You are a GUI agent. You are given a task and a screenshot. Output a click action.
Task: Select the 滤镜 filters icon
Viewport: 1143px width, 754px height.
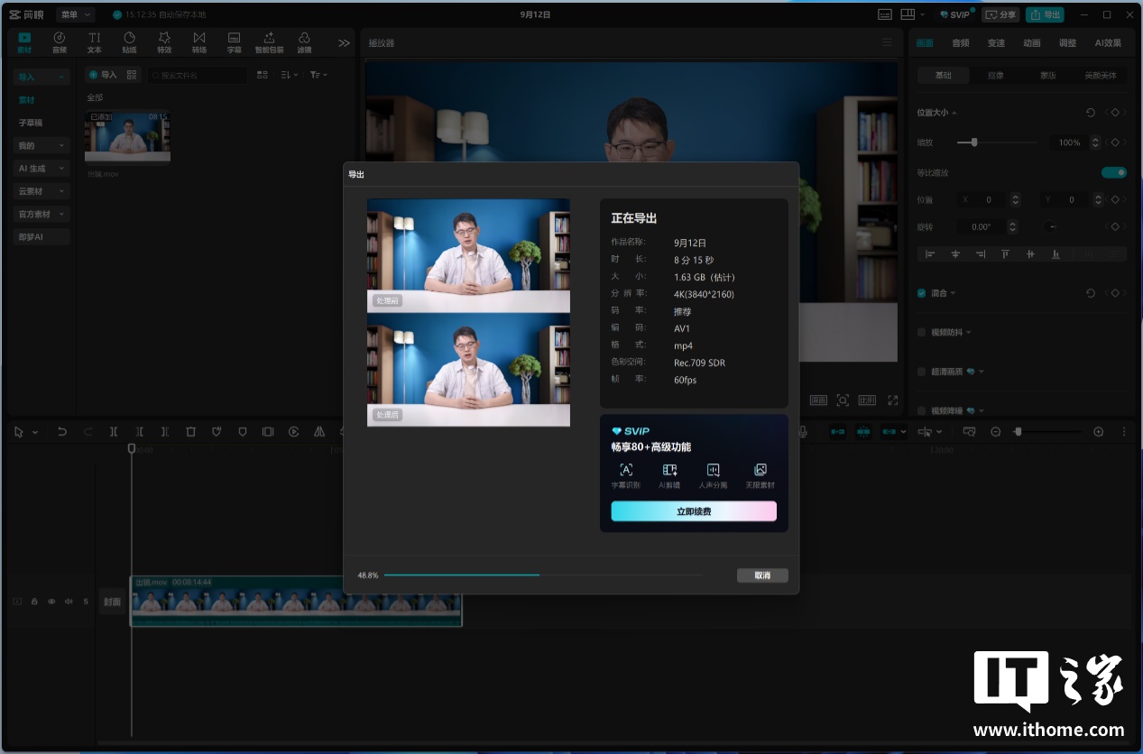304,41
